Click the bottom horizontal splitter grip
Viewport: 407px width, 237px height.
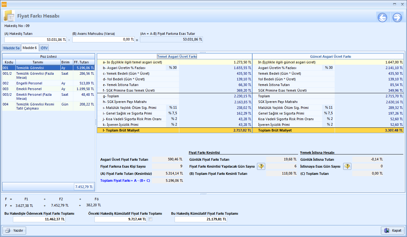[x=203, y=194]
